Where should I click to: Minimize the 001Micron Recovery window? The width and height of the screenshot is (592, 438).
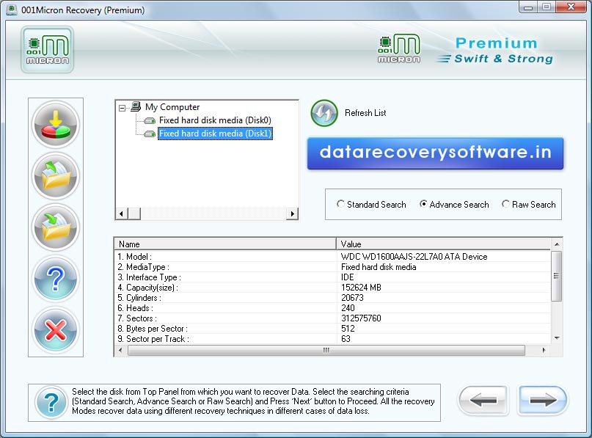pyautogui.click(x=528, y=7)
